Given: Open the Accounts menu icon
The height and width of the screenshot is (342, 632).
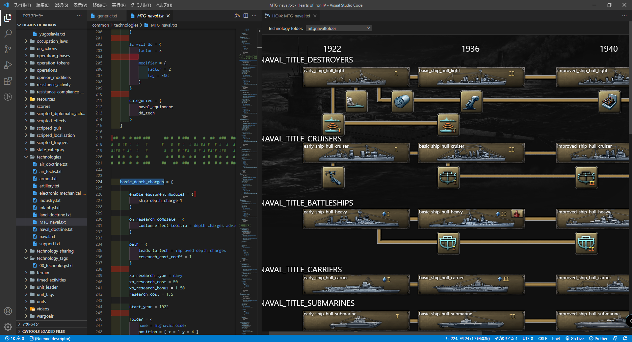Looking at the screenshot, I should click(x=8, y=311).
